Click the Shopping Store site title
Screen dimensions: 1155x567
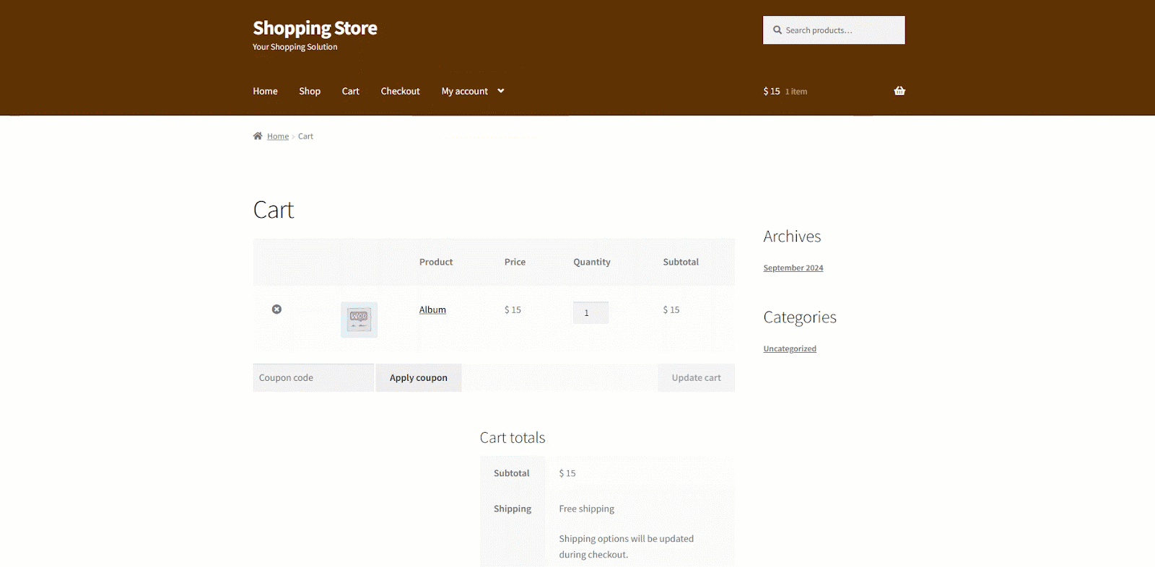click(315, 28)
